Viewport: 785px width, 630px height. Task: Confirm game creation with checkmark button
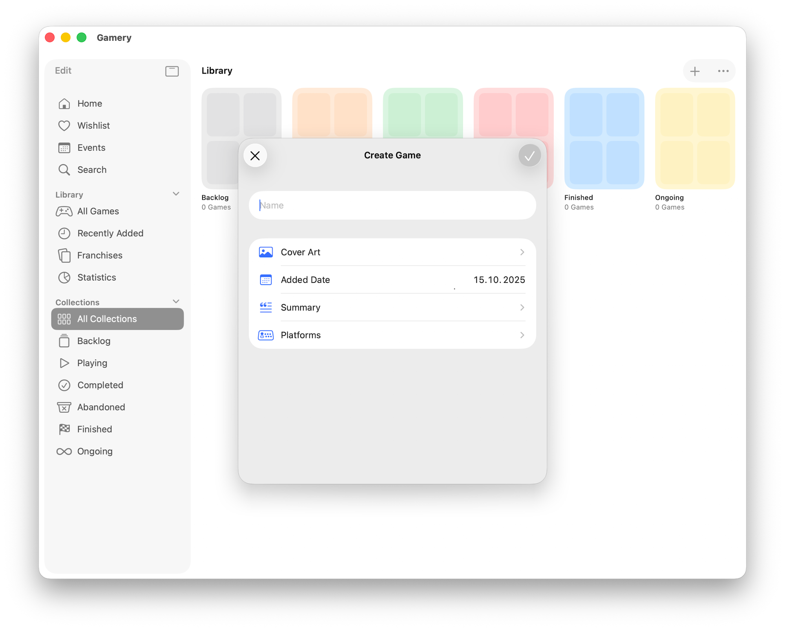(x=529, y=156)
